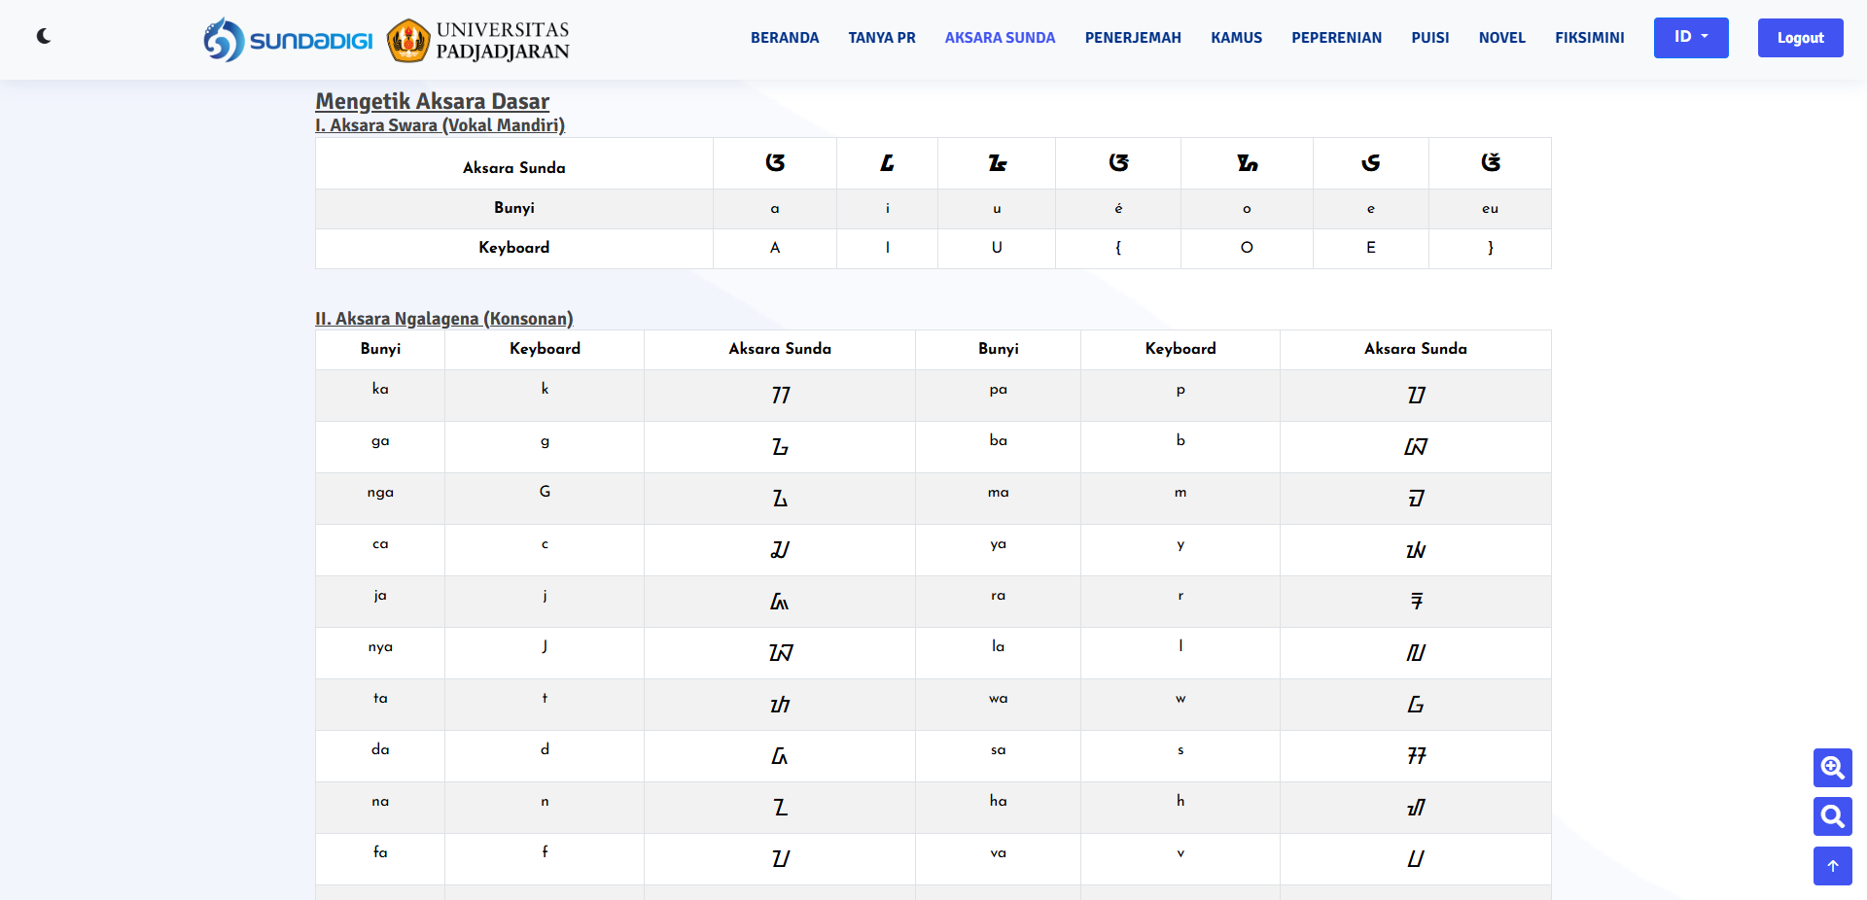Click the Sundanese glyph for vowel o
Viewport: 1867px width, 900px height.
tap(1247, 163)
